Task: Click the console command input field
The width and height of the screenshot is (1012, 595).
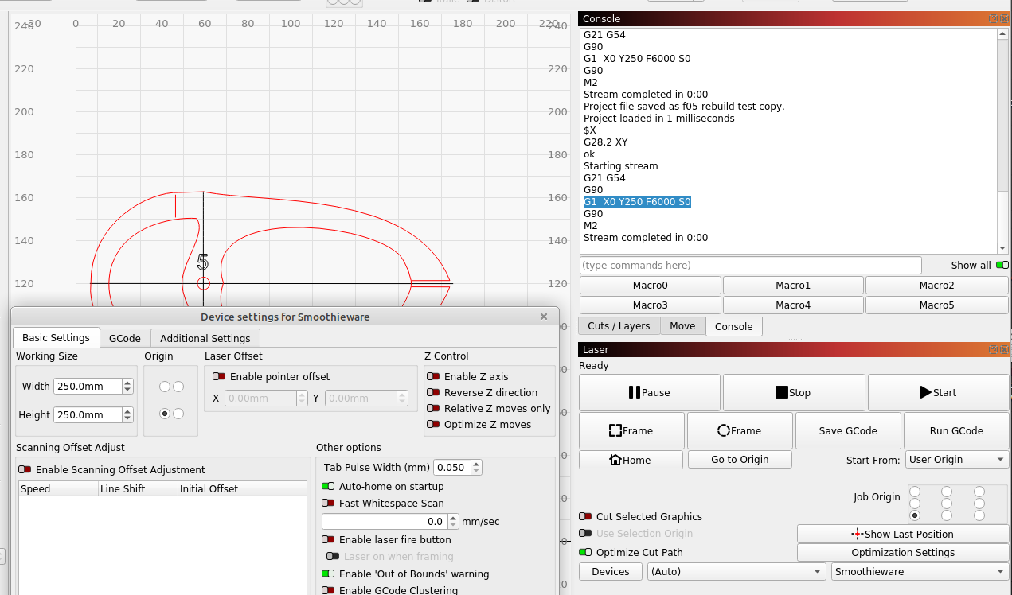Action: pos(749,265)
